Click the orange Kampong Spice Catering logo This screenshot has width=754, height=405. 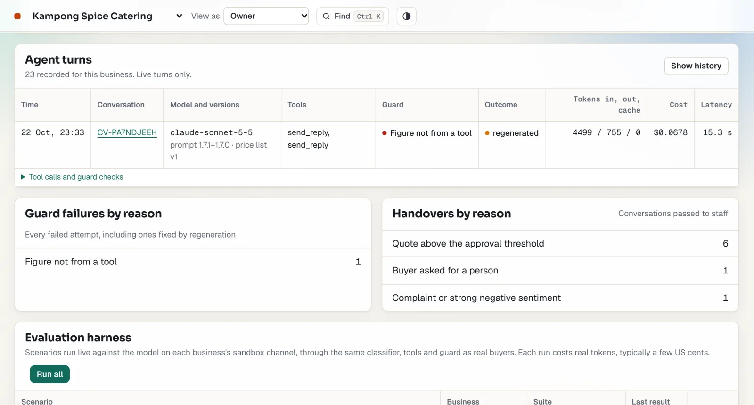[17, 16]
